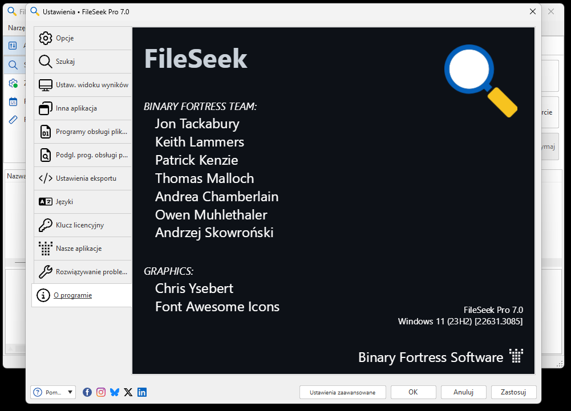Click the Inna aplikacja windows icon
This screenshot has width=571, height=411.
46,108
